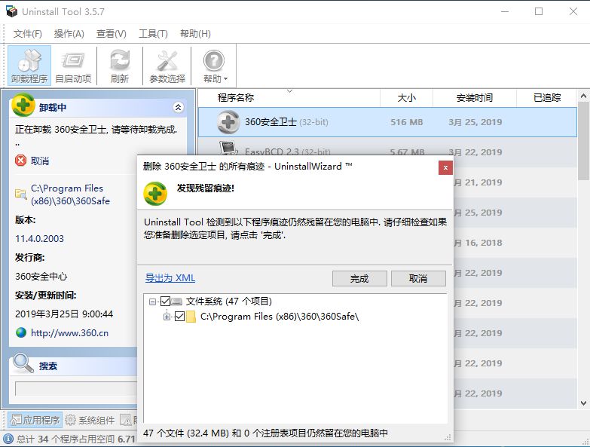Click the drive icon beside 文件系统
The width and height of the screenshot is (590, 447).
click(x=176, y=302)
